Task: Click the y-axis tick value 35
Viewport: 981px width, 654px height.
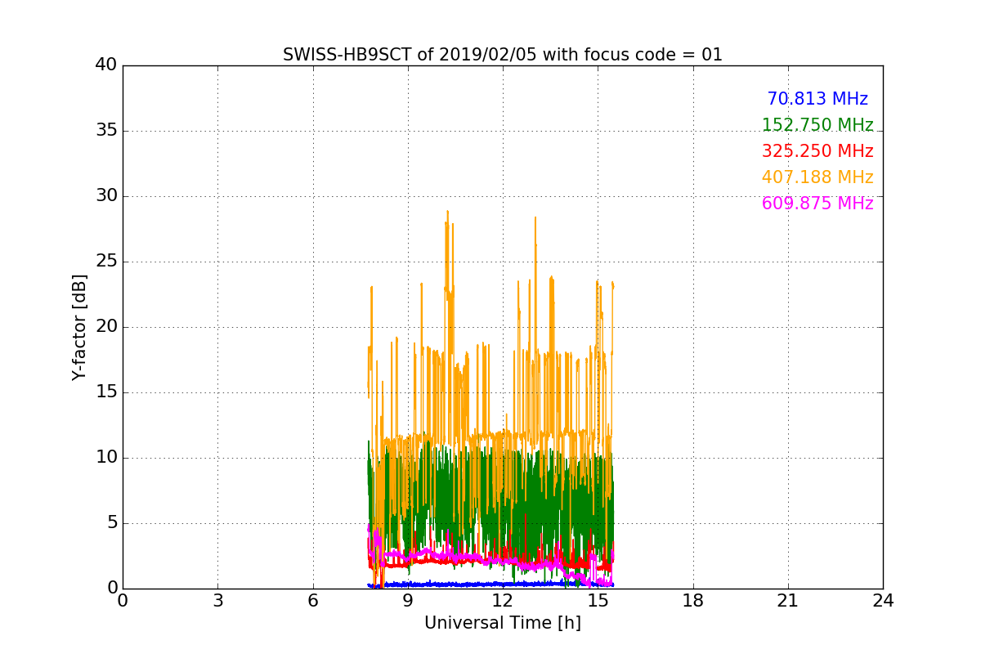Action: click(106, 131)
